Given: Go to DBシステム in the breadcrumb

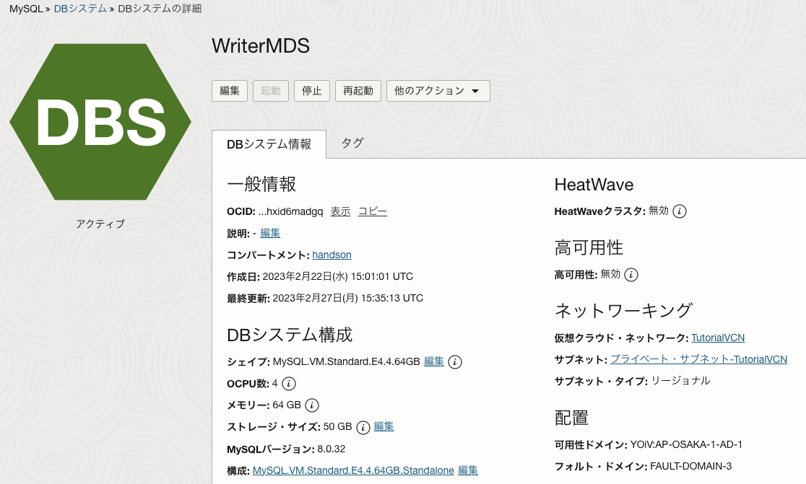Looking at the screenshot, I should pos(80,9).
